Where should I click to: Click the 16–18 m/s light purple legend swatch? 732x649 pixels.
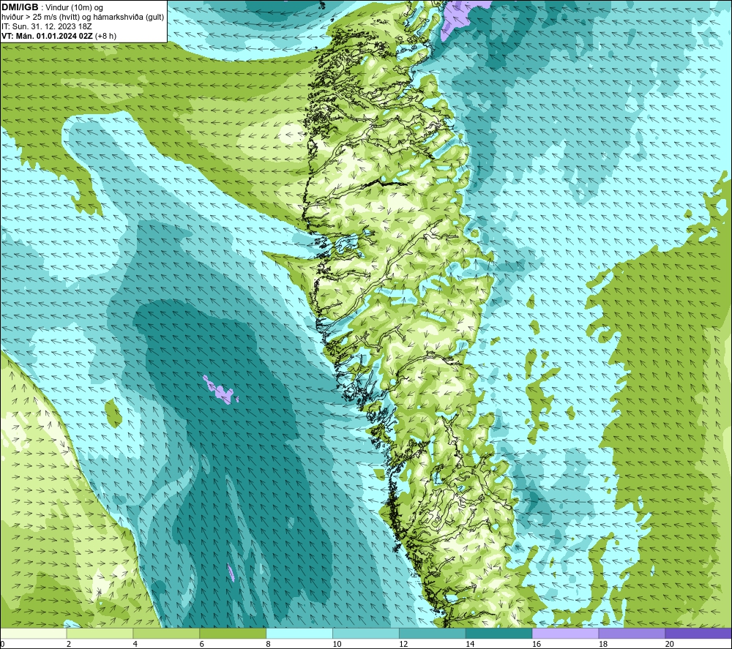pyautogui.click(x=565, y=634)
